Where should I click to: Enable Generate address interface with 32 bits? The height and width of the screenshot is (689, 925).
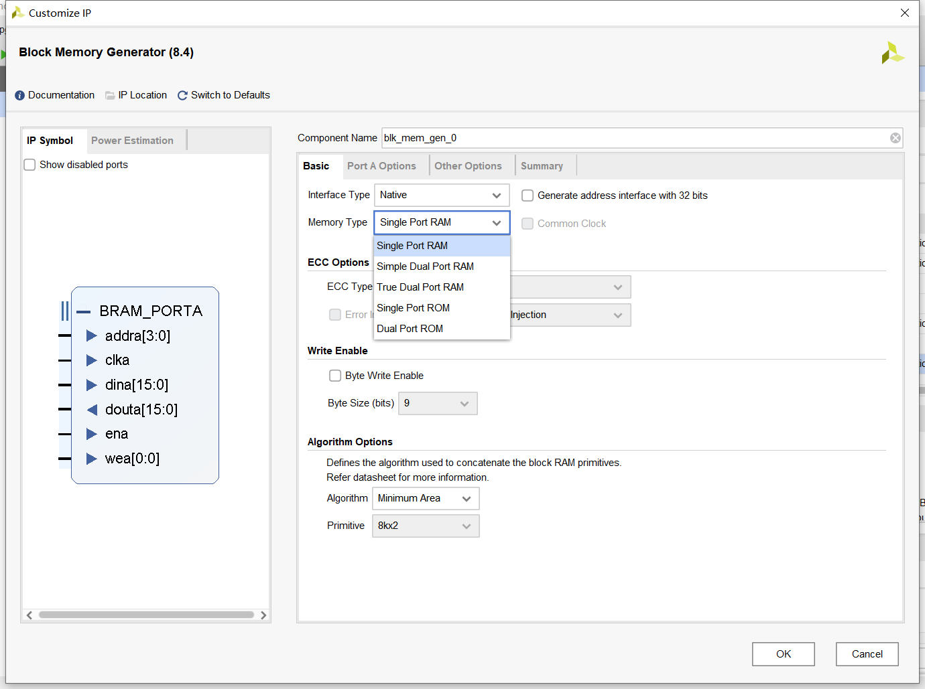528,196
